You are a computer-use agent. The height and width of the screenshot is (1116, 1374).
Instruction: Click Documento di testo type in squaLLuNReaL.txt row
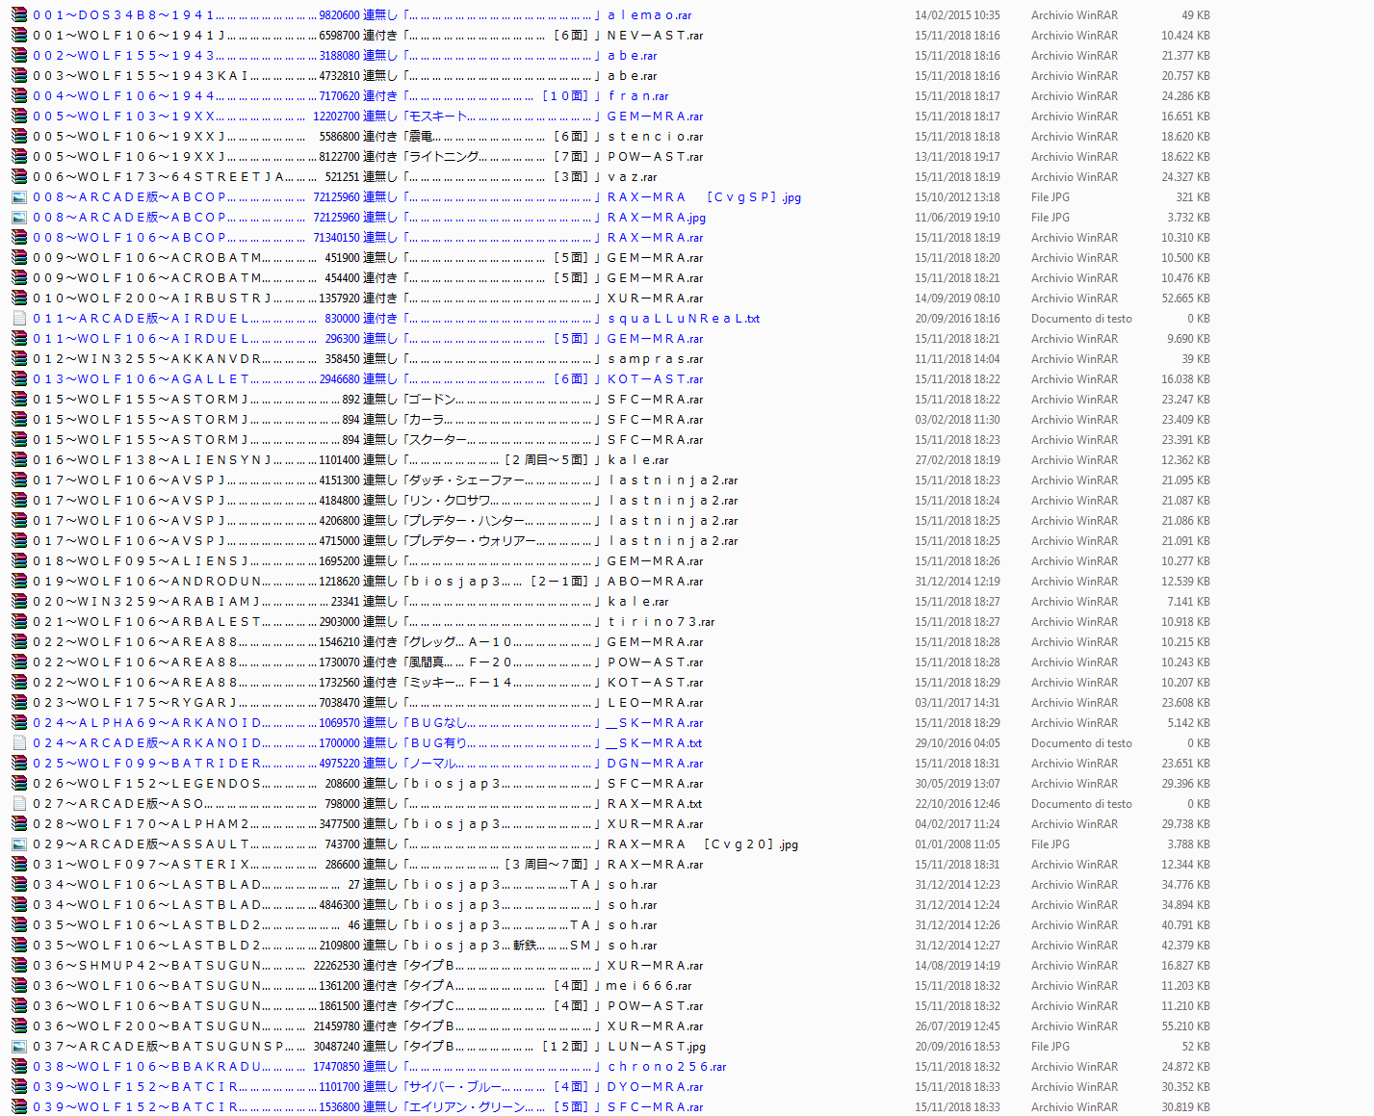pos(1081,319)
